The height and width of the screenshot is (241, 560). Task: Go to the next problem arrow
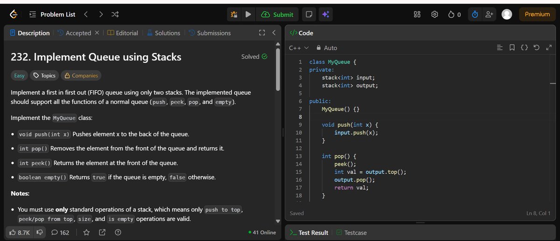pyautogui.click(x=101, y=14)
